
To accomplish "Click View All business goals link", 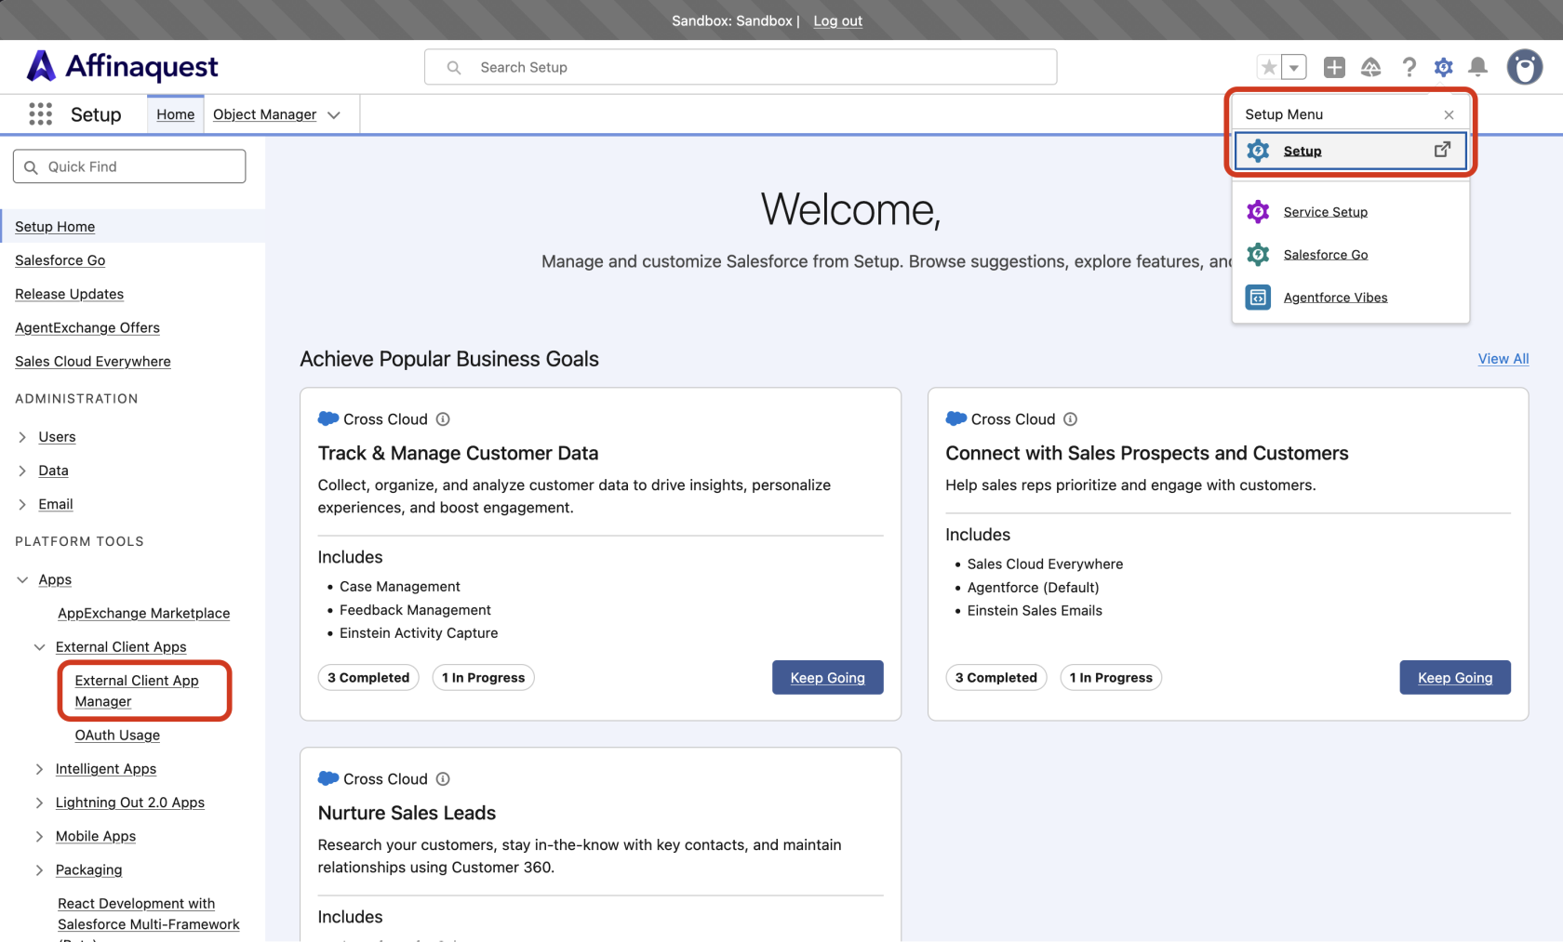I will [1503, 359].
